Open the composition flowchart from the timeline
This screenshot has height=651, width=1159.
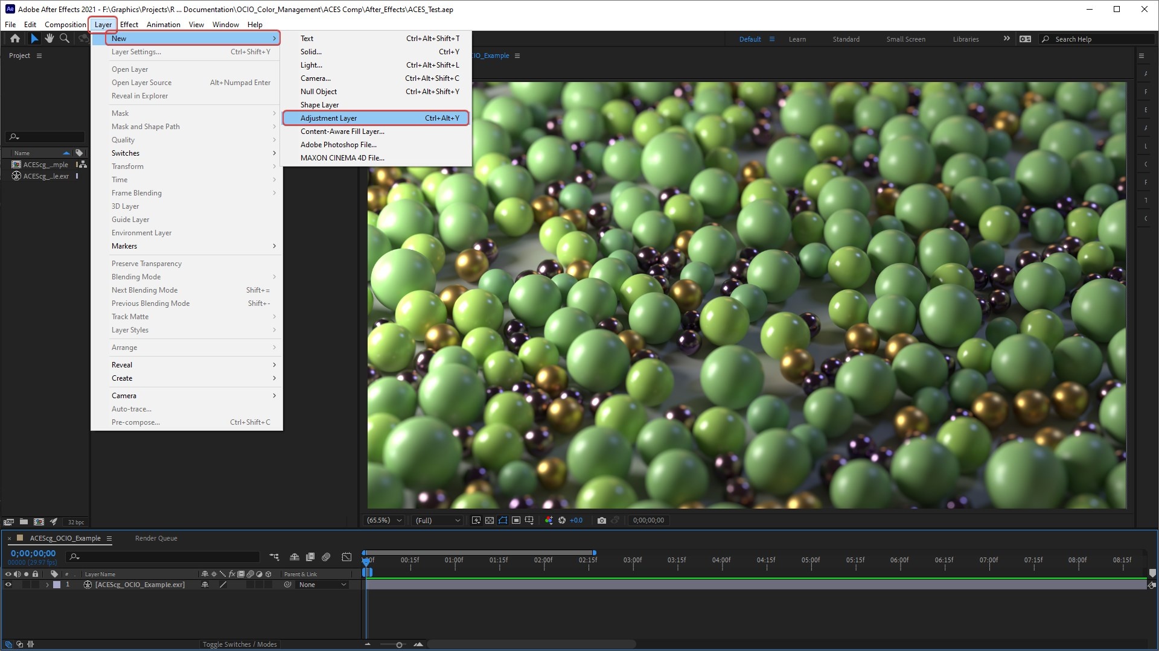click(x=274, y=557)
